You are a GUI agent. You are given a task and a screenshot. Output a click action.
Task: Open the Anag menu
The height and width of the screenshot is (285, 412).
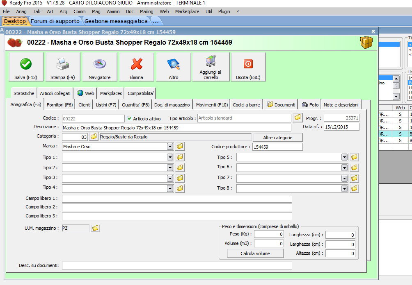[21, 11]
